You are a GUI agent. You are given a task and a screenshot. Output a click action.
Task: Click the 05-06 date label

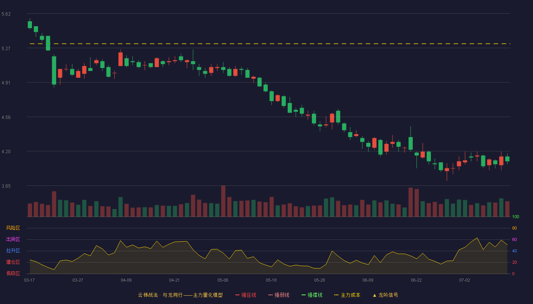point(223,280)
